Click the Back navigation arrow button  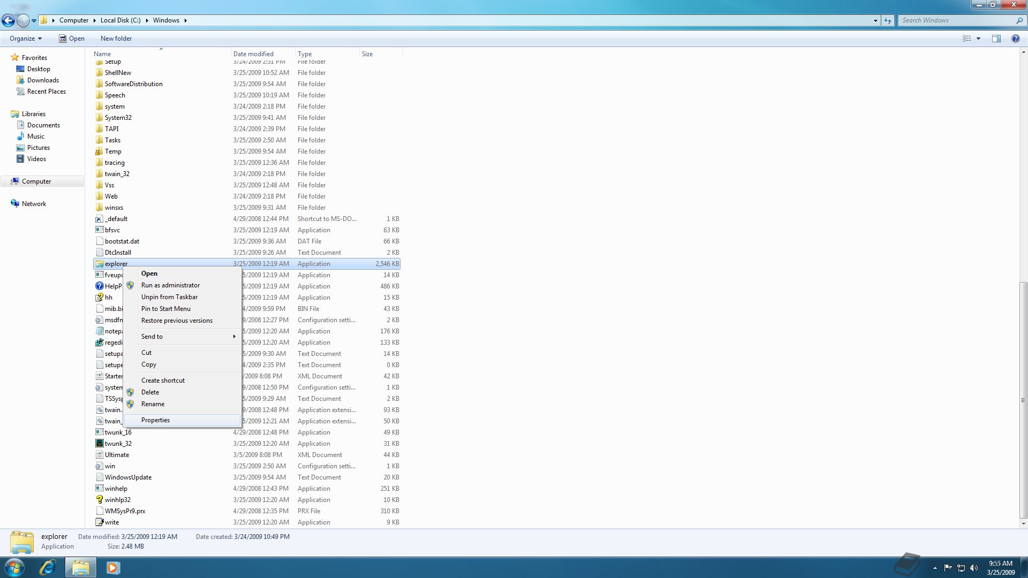point(8,20)
